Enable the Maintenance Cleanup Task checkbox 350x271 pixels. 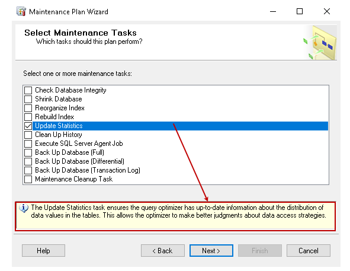tap(28, 179)
